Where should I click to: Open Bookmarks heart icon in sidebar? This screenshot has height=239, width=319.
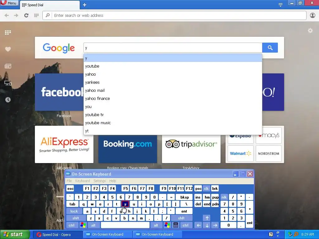8,49
